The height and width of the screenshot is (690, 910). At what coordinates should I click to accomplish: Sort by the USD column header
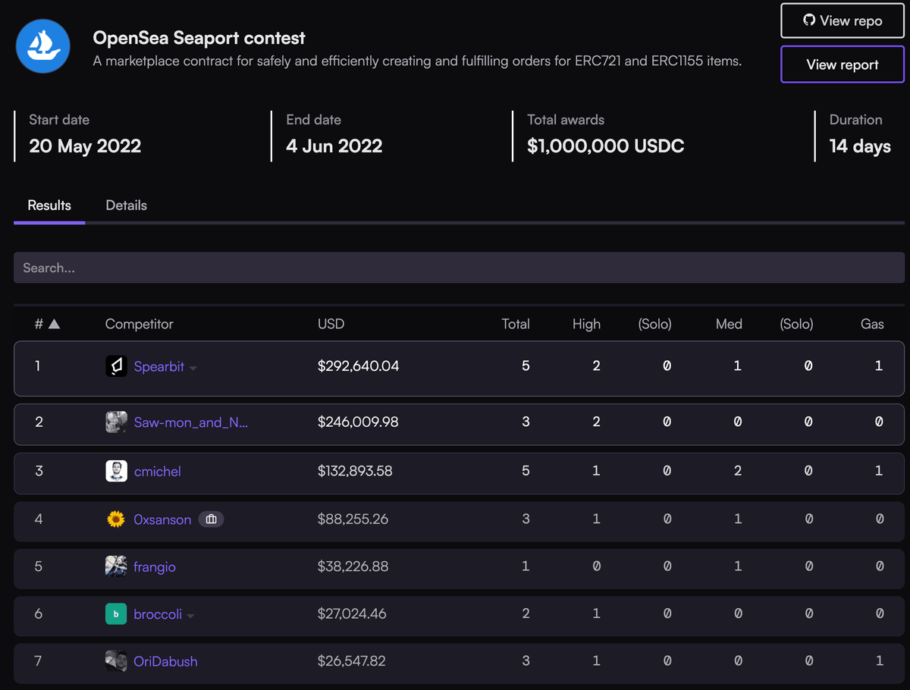click(331, 325)
